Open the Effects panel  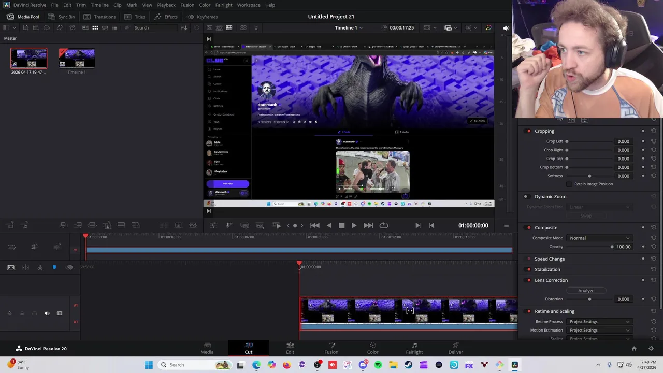pos(166,17)
